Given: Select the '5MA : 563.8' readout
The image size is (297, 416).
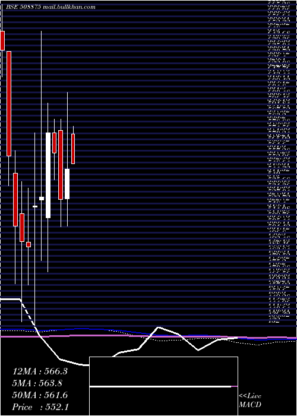Looking at the screenshot, I should [37, 383].
